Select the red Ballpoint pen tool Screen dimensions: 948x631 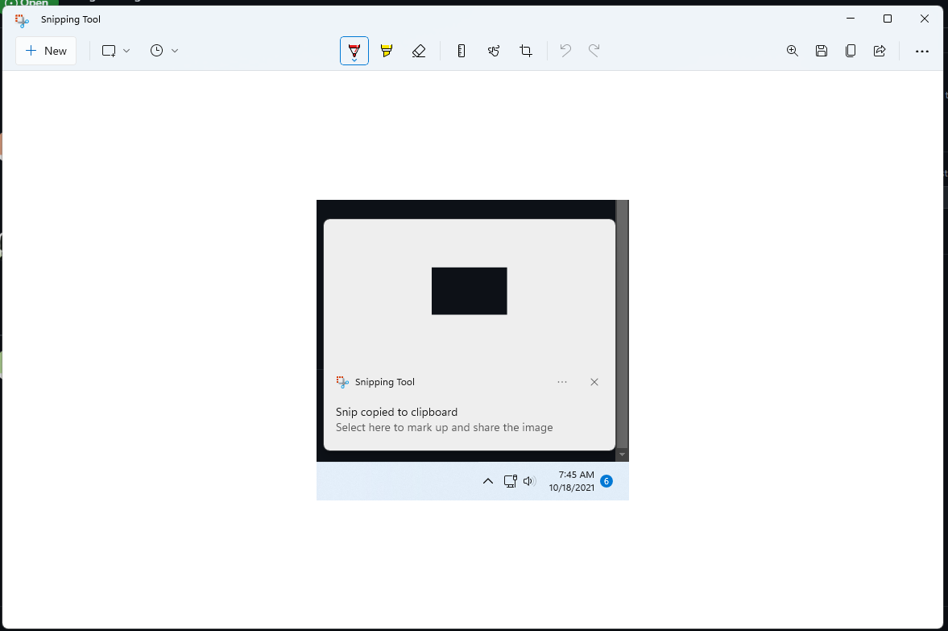pyautogui.click(x=354, y=51)
